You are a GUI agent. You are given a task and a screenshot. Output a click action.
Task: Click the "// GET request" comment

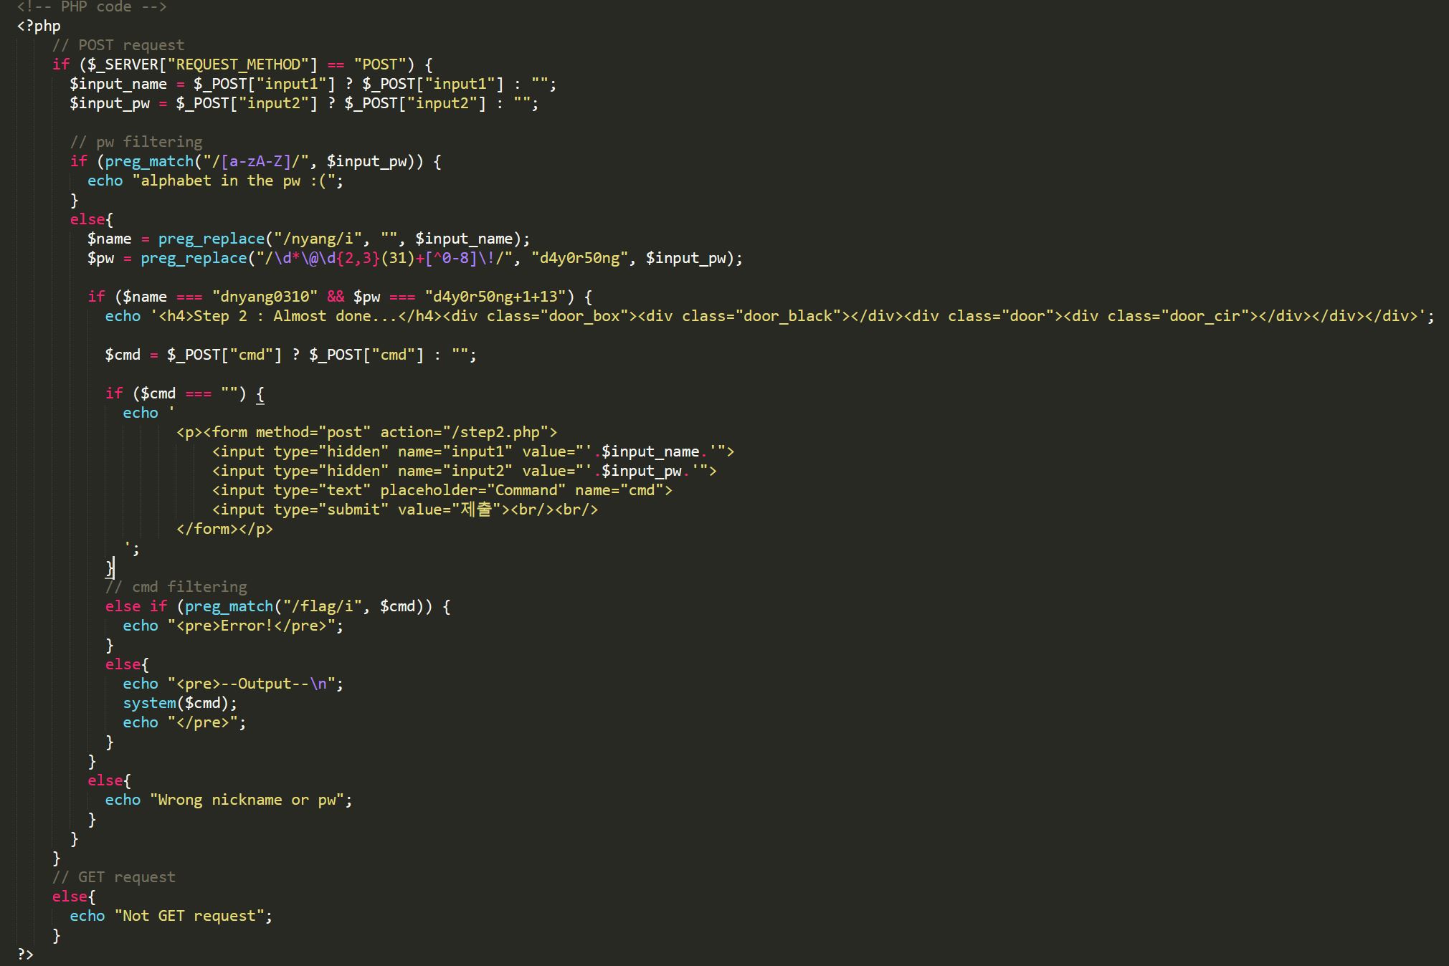tap(114, 877)
